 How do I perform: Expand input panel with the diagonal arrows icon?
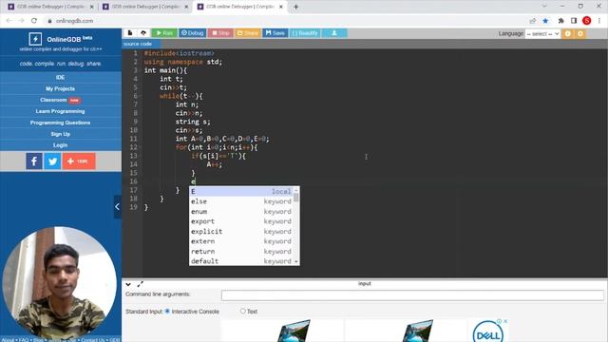141,284
